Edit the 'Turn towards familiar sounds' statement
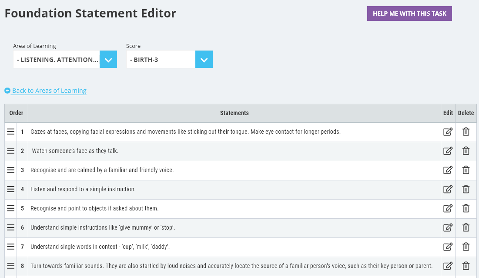479x278 pixels. click(x=448, y=266)
